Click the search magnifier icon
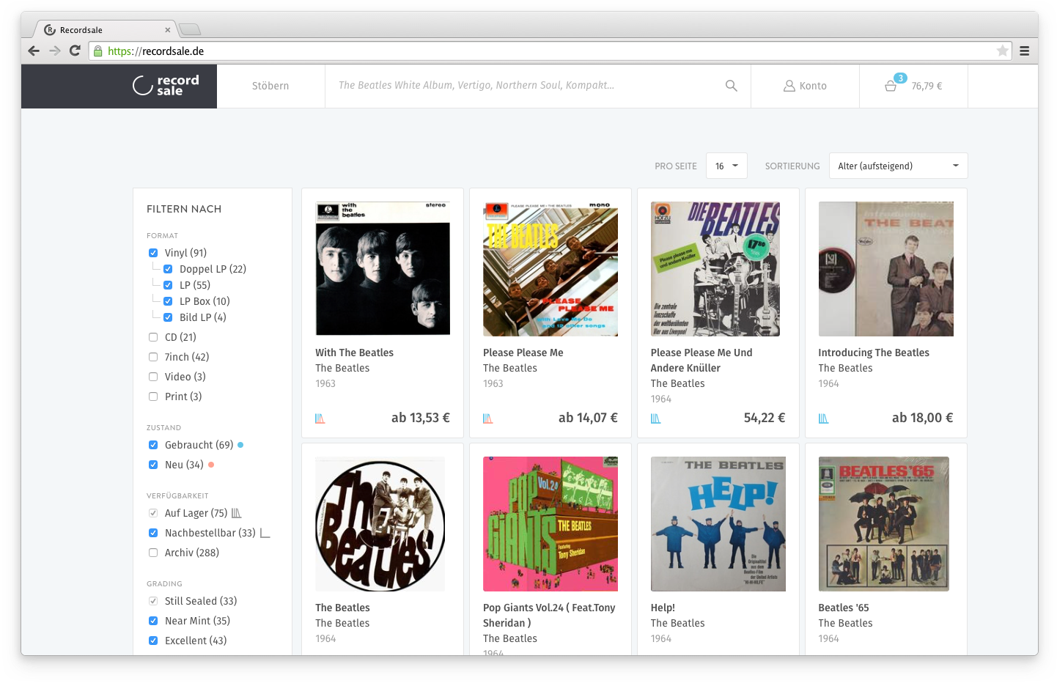 [x=731, y=86]
